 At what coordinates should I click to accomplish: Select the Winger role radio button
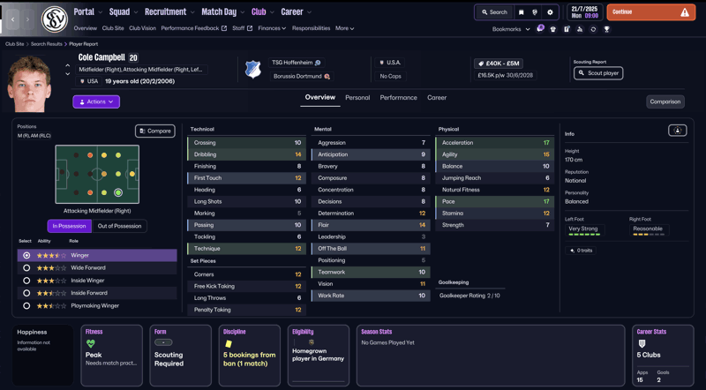26,255
